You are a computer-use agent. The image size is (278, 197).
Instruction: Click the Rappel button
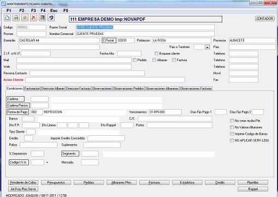click(253, 189)
